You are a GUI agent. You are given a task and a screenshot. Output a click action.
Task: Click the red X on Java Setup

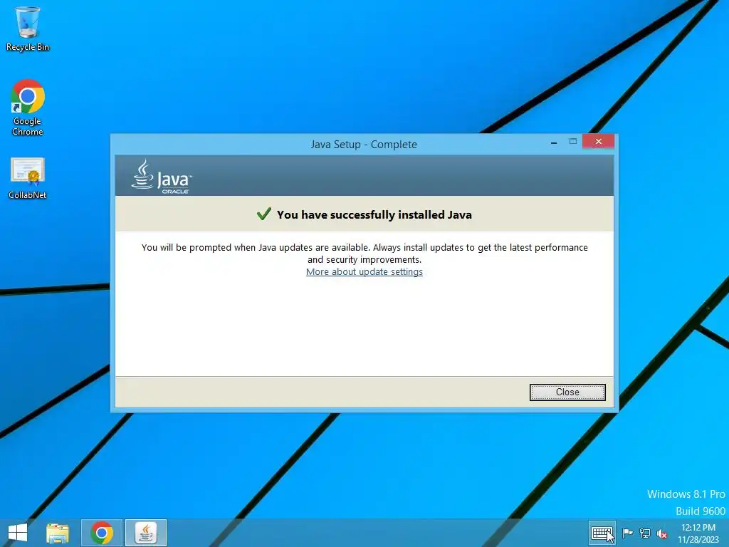point(598,142)
